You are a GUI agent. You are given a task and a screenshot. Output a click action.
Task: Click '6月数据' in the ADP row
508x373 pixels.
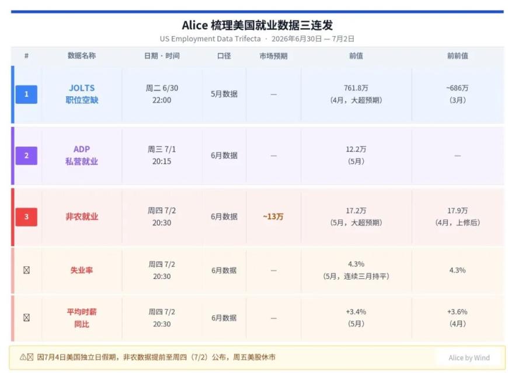pos(224,155)
